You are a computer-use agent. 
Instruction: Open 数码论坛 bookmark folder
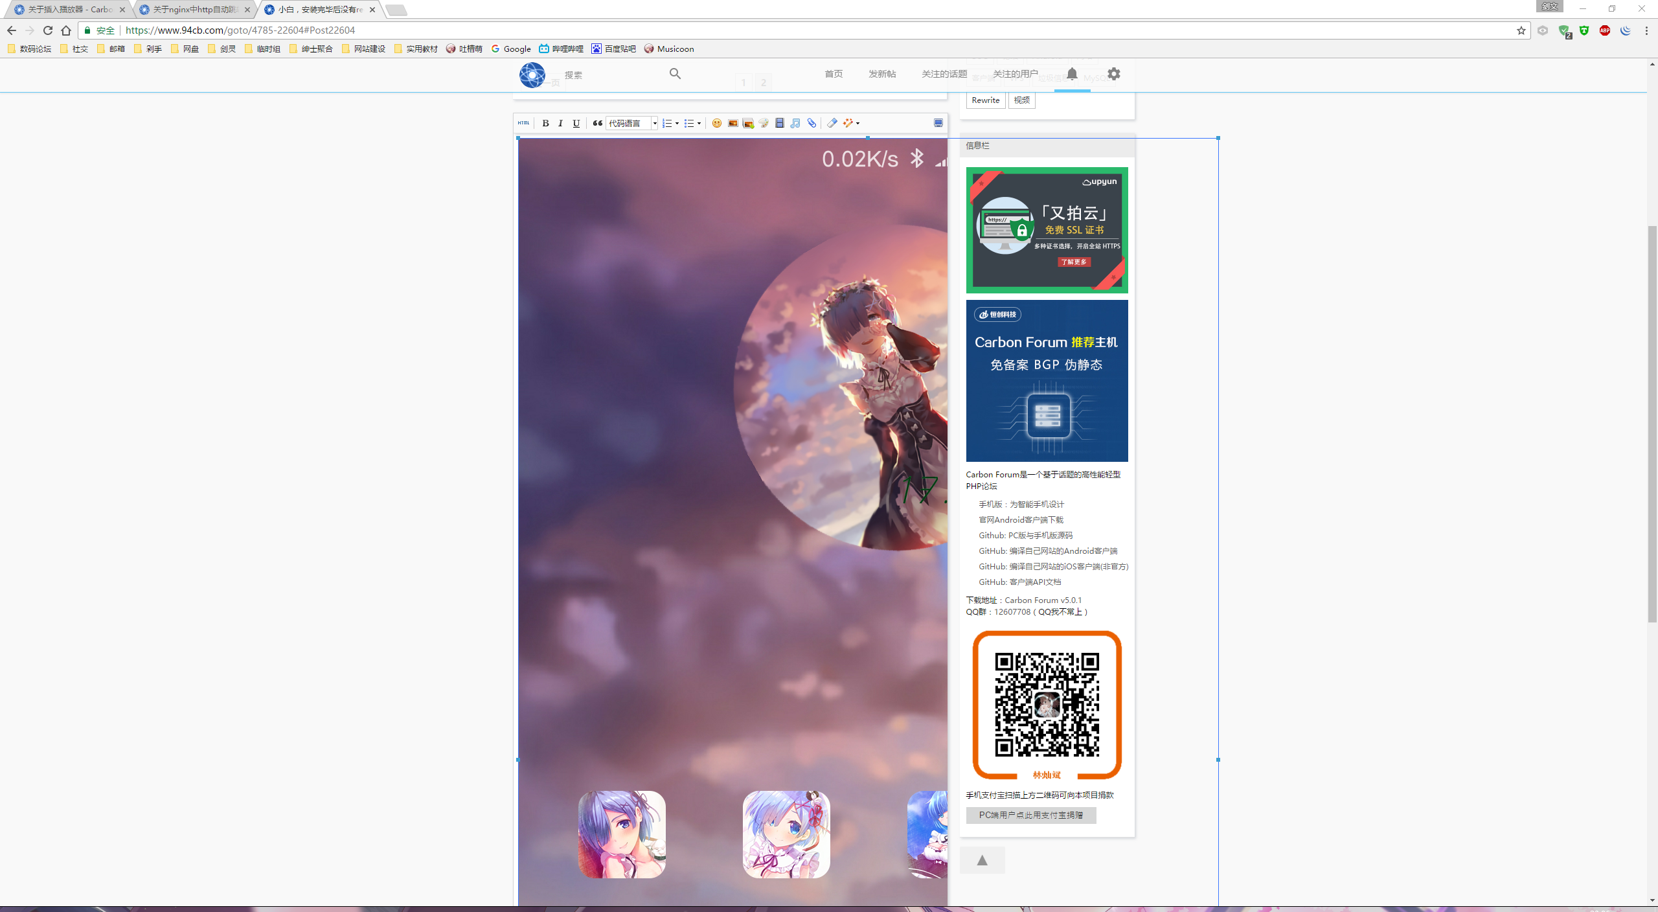click(29, 49)
